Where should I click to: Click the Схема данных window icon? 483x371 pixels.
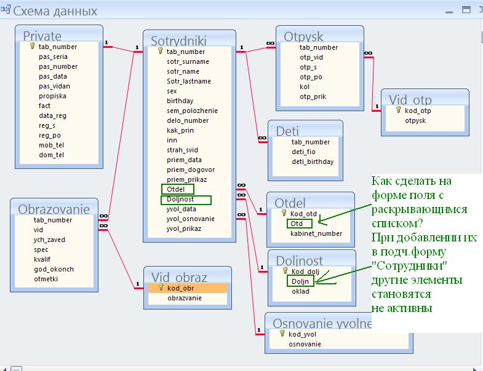click(x=6, y=10)
